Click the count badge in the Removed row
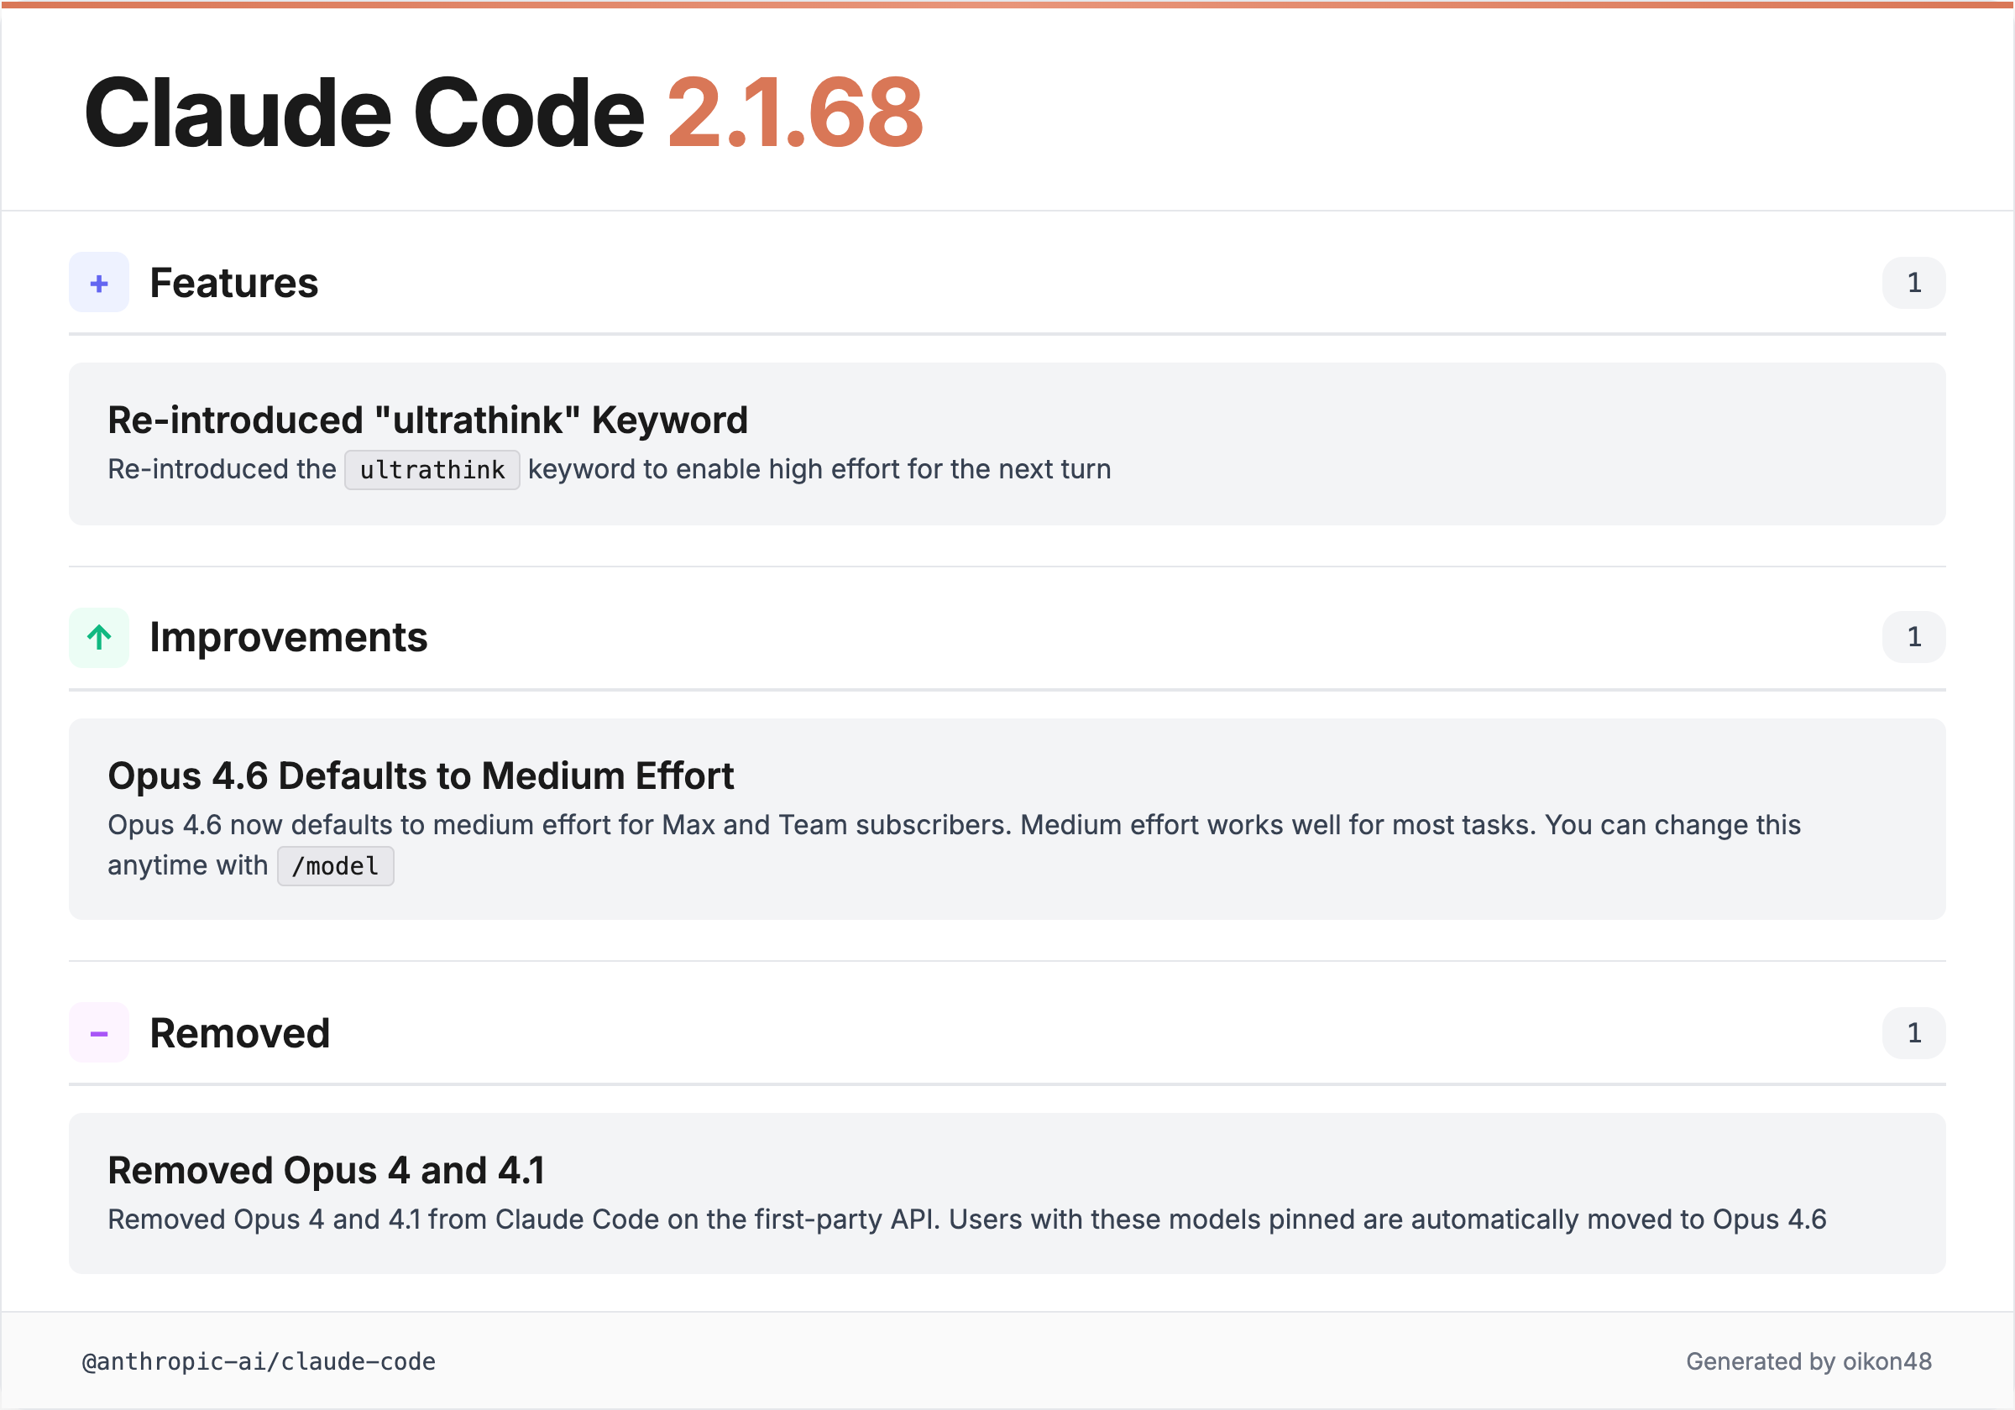Image resolution: width=2015 pixels, height=1410 pixels. coord(1913,1032)
